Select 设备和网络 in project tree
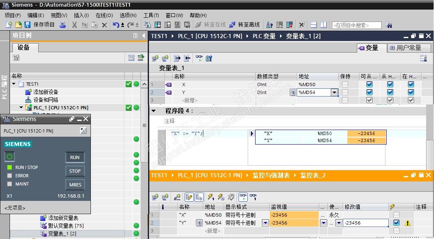This screenshot has height=239, width=434. click(46, 100)
